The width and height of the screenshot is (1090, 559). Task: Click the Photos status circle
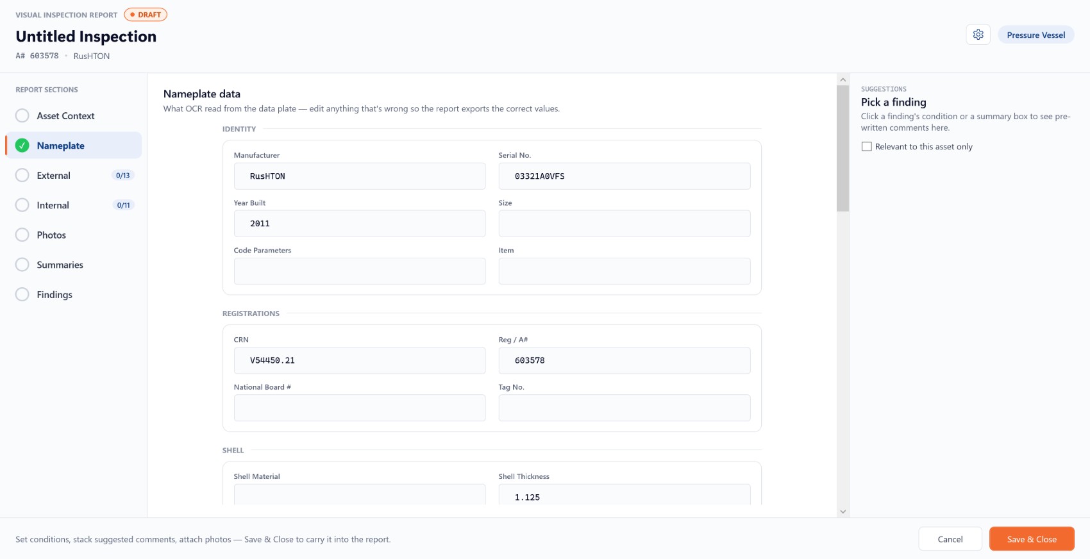click(x=22, y=235)
